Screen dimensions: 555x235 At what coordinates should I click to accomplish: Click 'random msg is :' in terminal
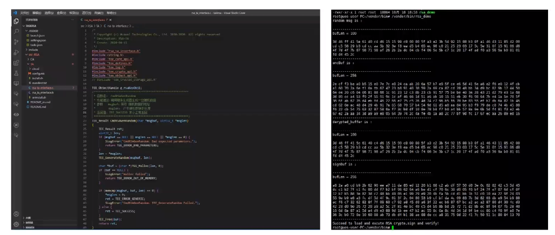point(348,20)
